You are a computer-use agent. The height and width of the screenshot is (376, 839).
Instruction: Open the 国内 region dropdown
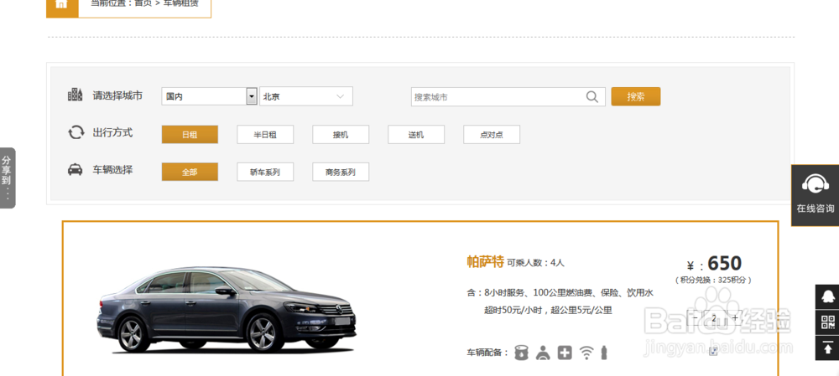(209, 96)
